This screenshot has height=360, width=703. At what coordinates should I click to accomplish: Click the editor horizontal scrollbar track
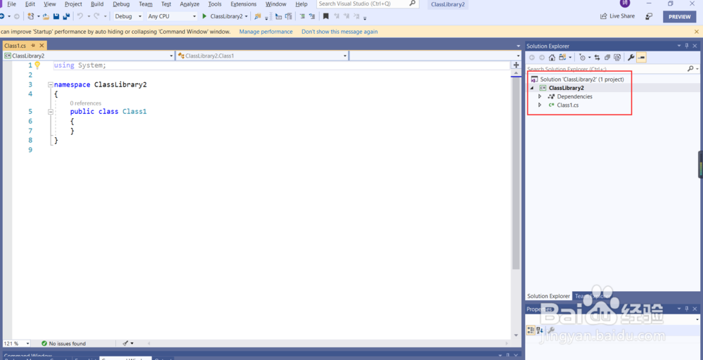click(329, 343)
